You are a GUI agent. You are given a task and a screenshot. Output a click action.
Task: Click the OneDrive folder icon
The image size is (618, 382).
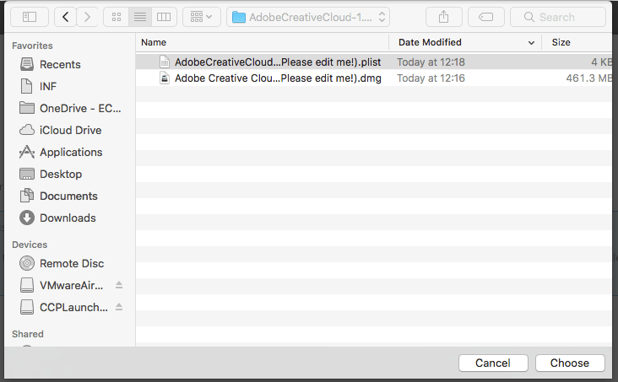point(27,108)
